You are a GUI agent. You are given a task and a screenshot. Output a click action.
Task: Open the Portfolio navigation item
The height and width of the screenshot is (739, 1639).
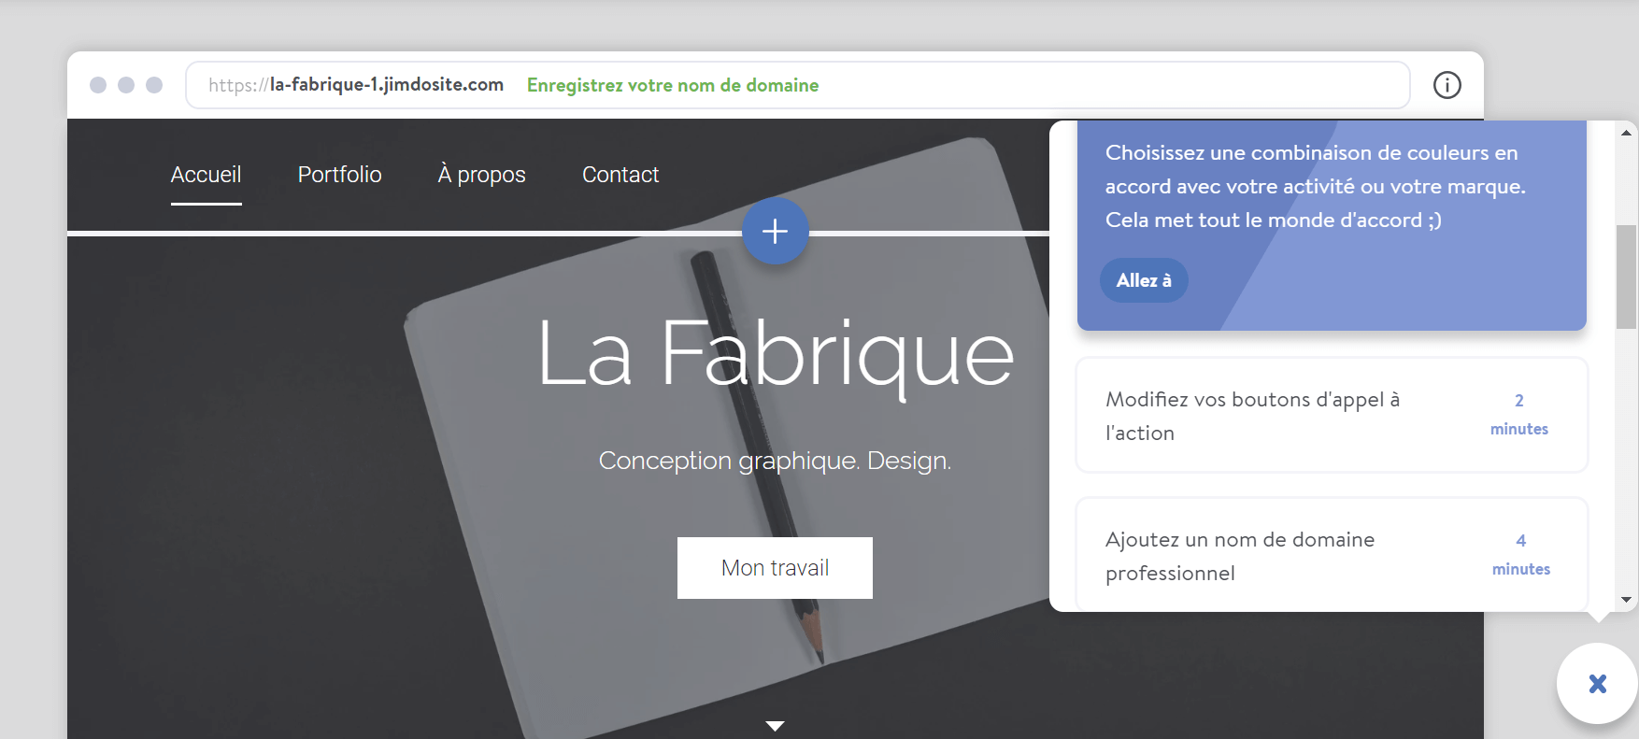(339, 175)
